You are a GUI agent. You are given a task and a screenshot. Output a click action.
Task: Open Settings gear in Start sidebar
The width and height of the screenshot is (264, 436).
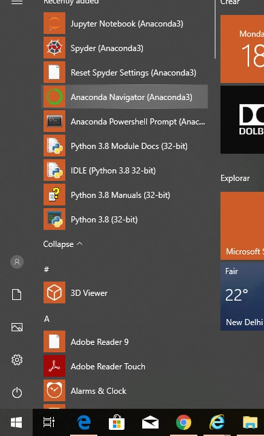click(17, 360)
